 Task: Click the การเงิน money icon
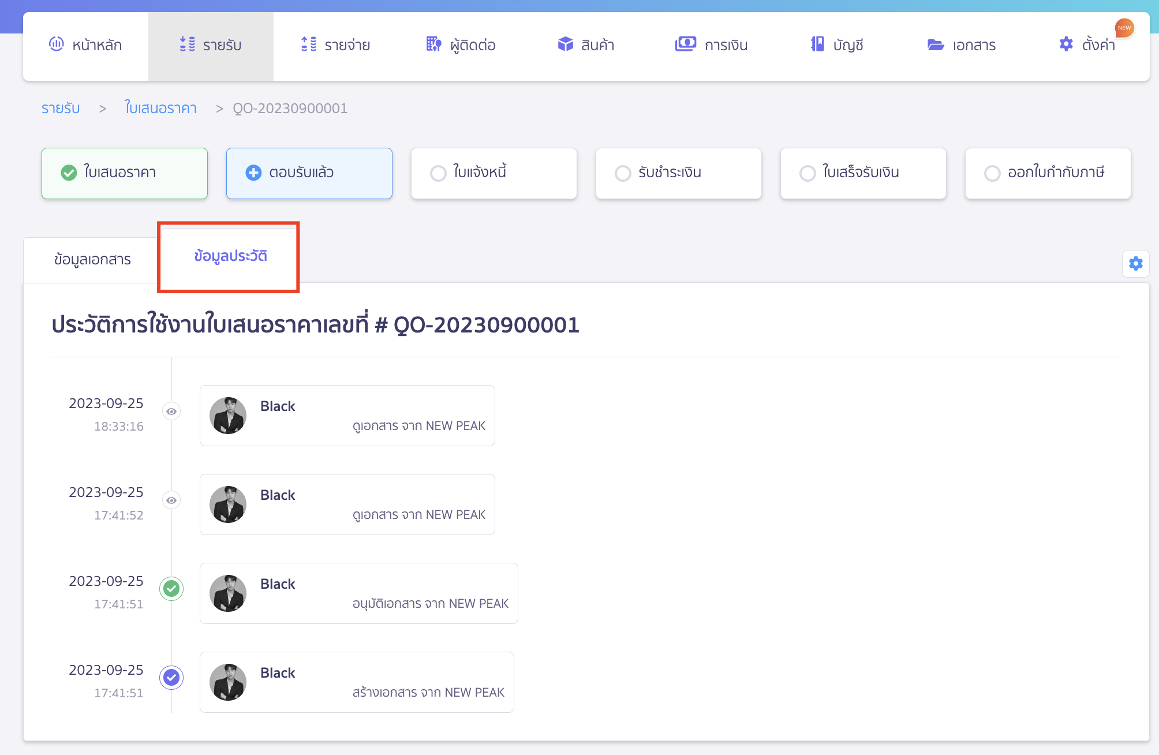click(x=685, y=44)
